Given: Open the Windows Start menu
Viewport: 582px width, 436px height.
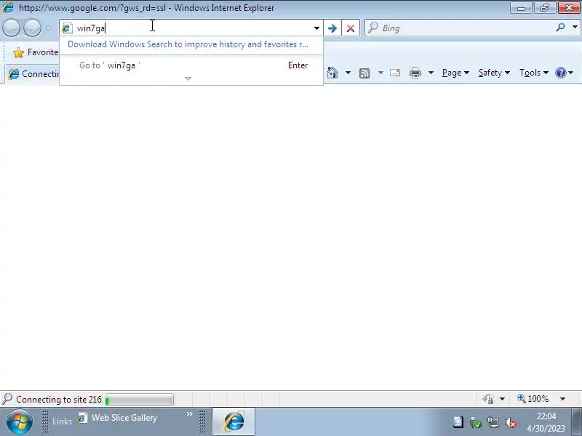Looking at the screenshot, I should 20,421.
